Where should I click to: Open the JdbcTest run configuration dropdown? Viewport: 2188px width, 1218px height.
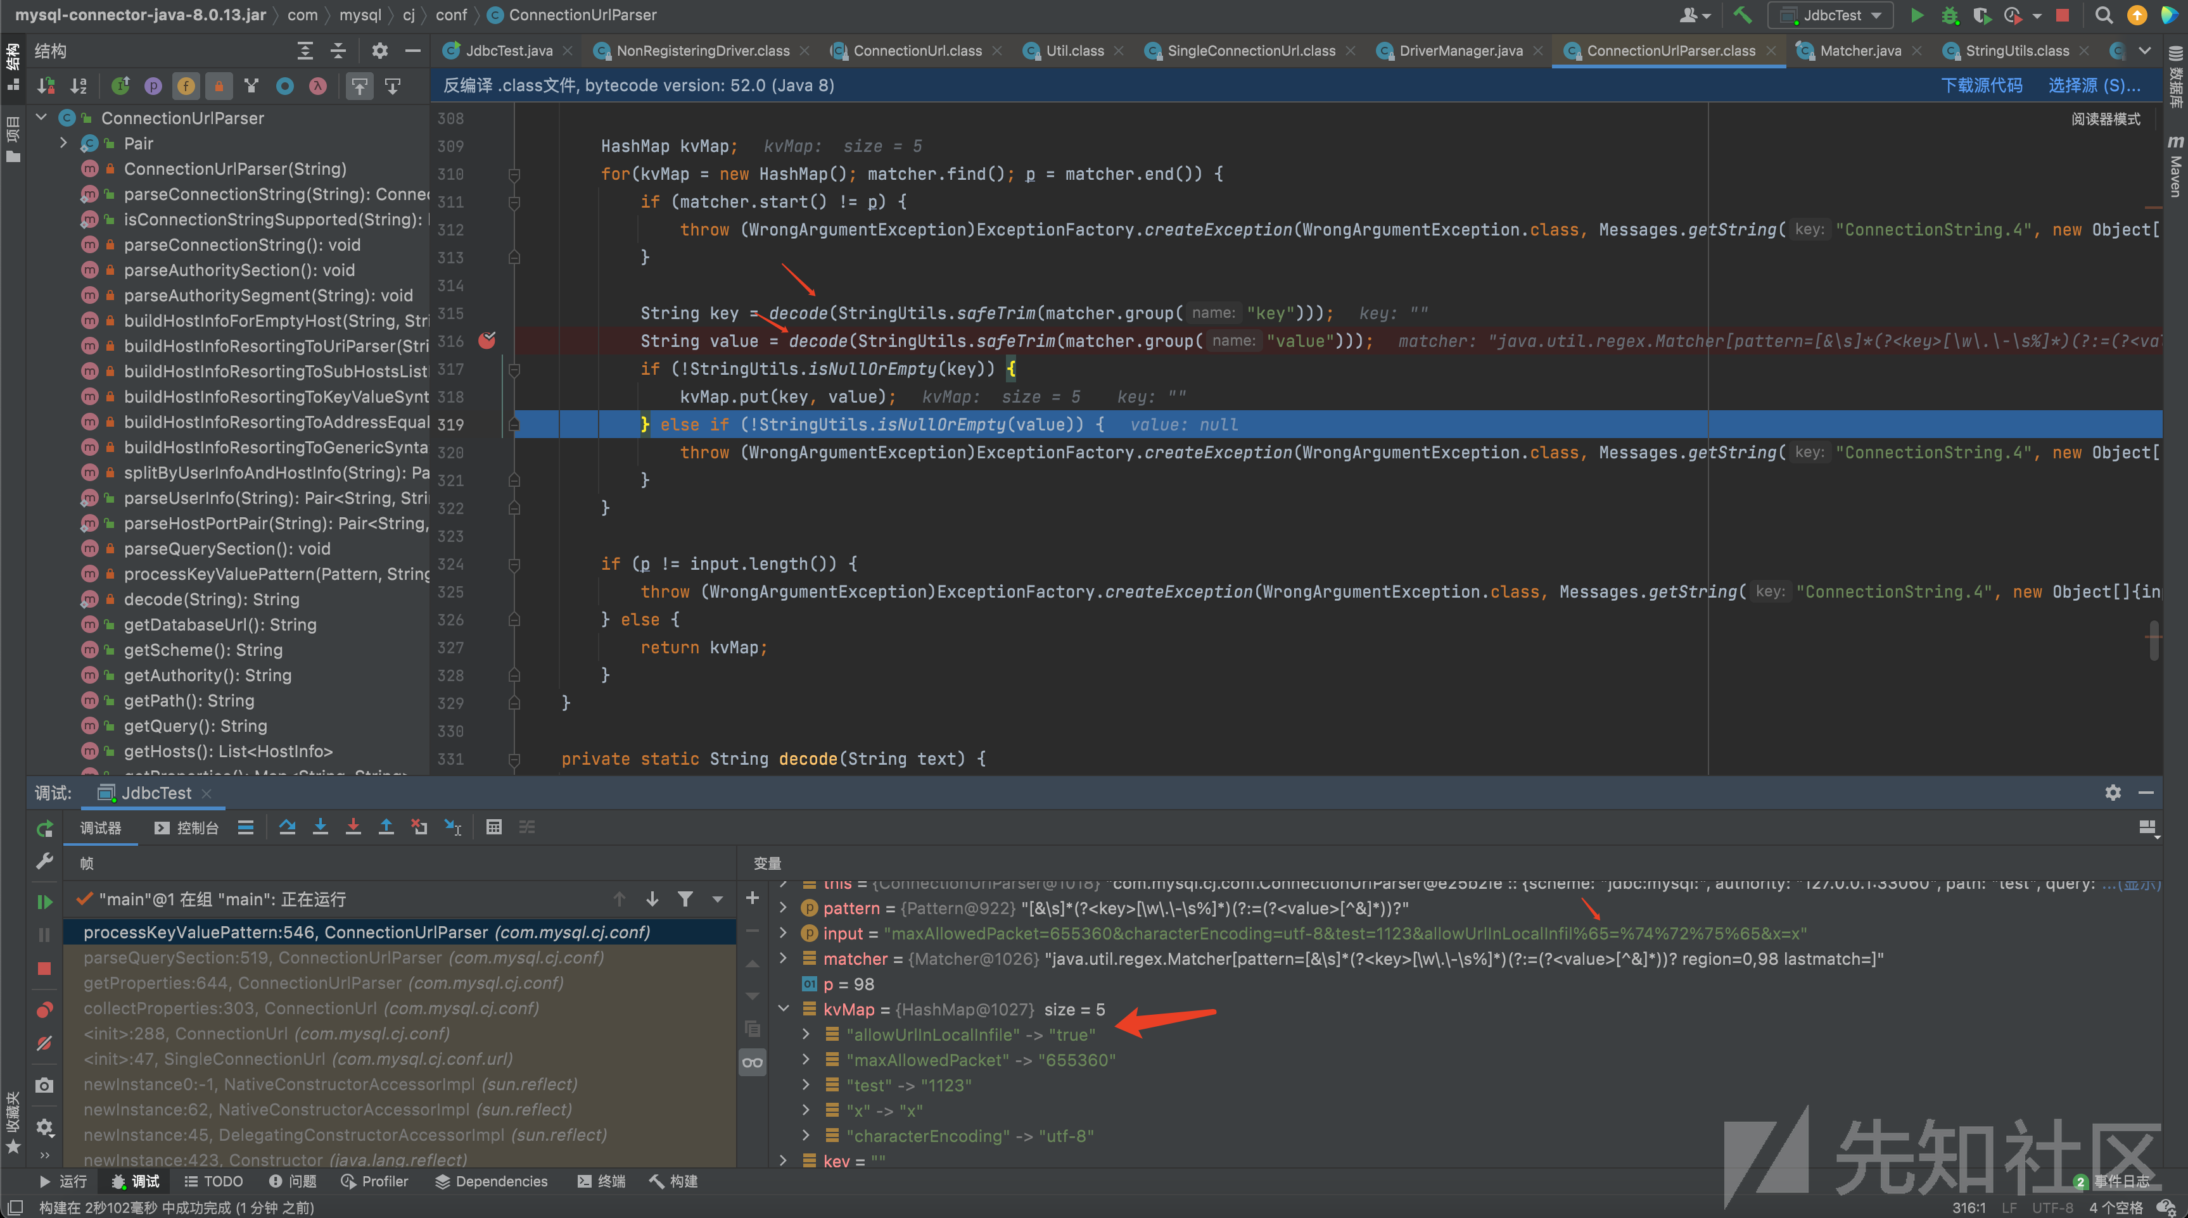[1835, 15]
